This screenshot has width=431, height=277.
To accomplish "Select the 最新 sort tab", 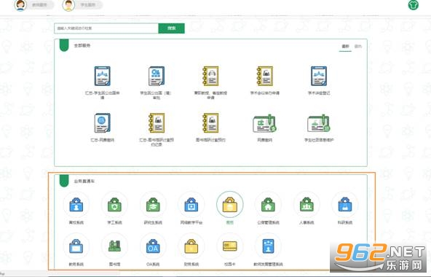I will (345, 46).
